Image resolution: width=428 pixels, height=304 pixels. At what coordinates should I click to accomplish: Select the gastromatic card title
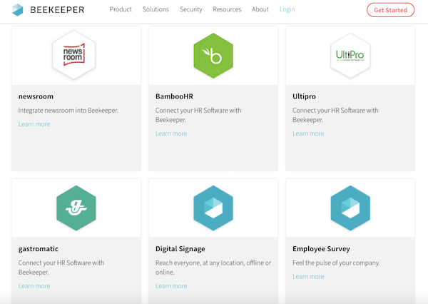39,249
